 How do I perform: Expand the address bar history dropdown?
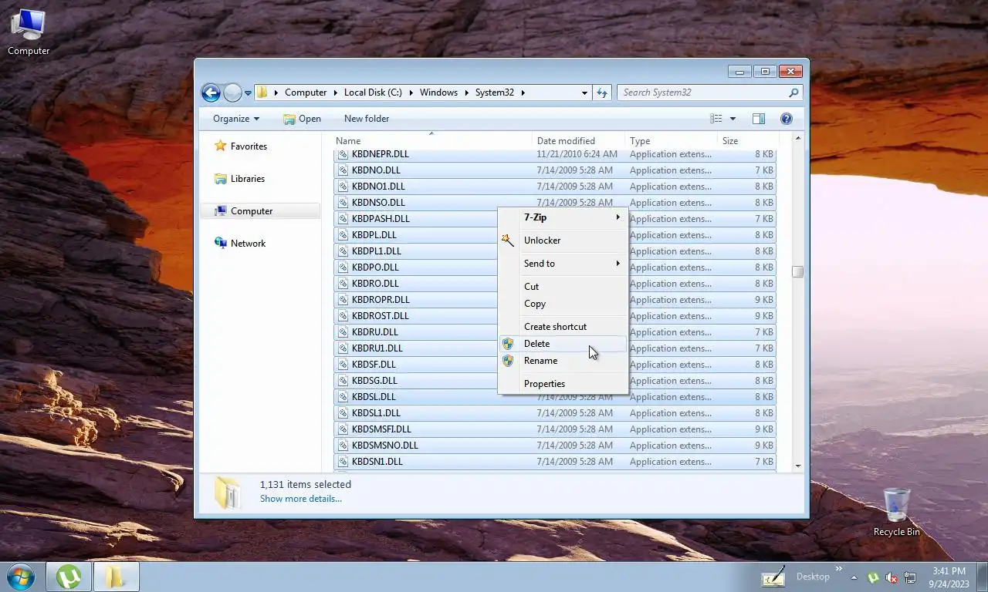pyautogui.click(x=584, y=92)
